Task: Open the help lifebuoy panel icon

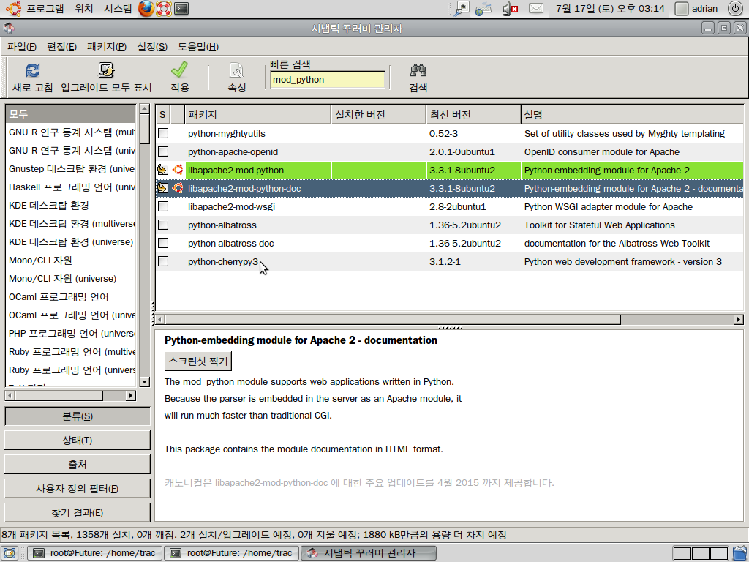Action: [163, 8]
